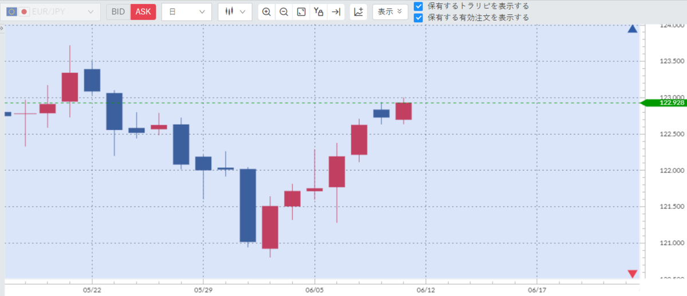Expand the left side panel arrow
Screen dimensions: 687x296
coord(2,27)
